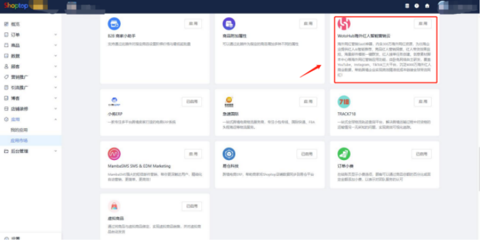Click the TRACK718 app icon
The height and width of the screenshot is (241, 481).
click(344, 101)
